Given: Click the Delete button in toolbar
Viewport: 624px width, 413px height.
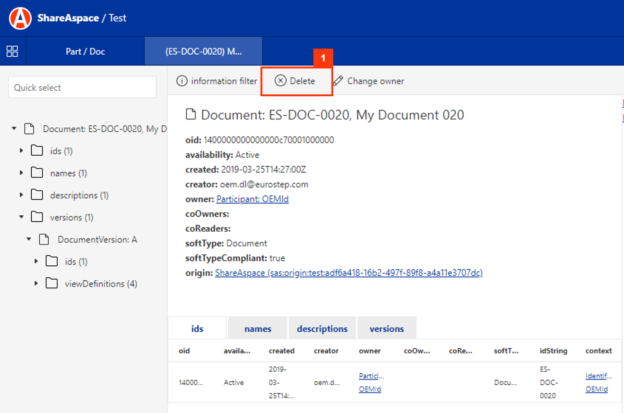Looking at the screenshot, I should [296, 81].
